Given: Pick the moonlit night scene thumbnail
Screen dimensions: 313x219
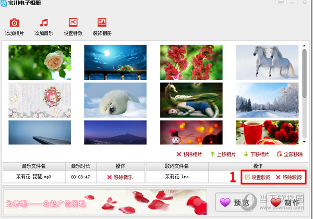Looking at the screenshot, I should 115,62.
